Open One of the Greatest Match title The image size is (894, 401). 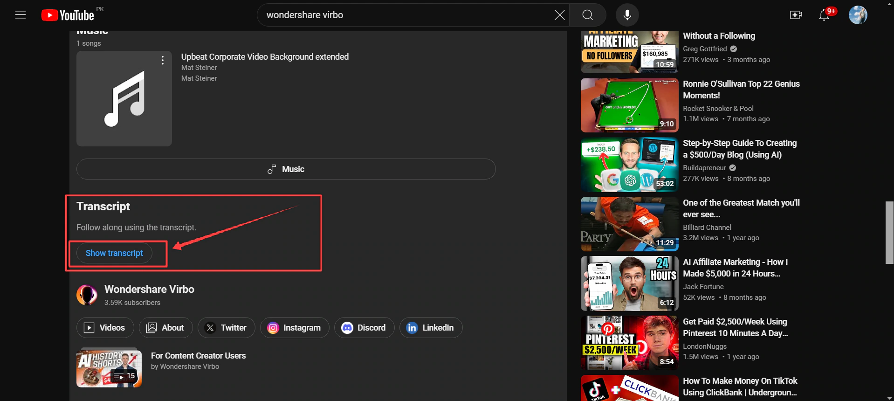point(741,208)
